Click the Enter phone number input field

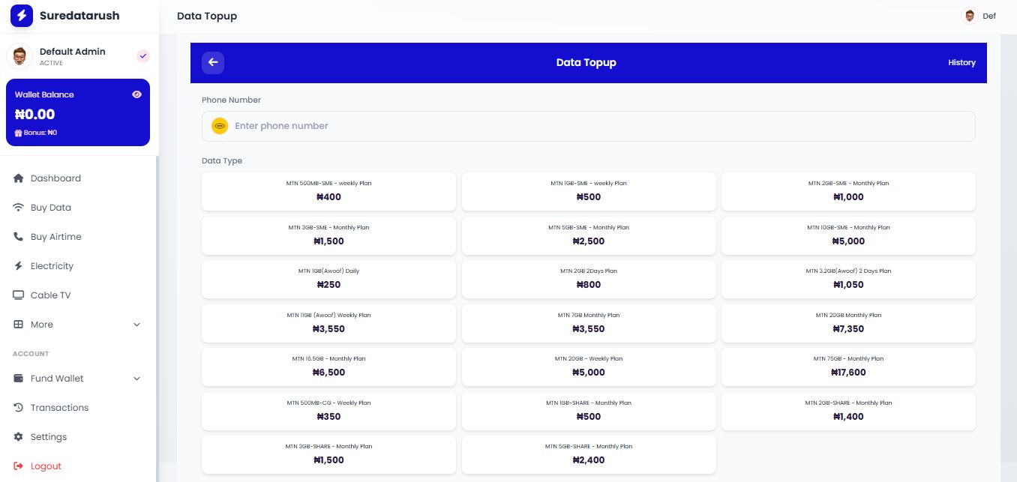coord(588,126)
